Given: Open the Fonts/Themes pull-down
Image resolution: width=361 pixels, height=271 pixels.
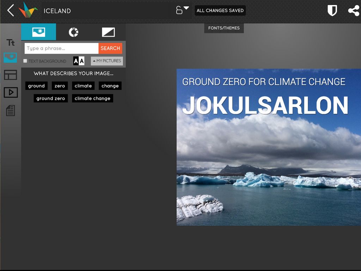Looking at the screenshot, I should [224, 28].
